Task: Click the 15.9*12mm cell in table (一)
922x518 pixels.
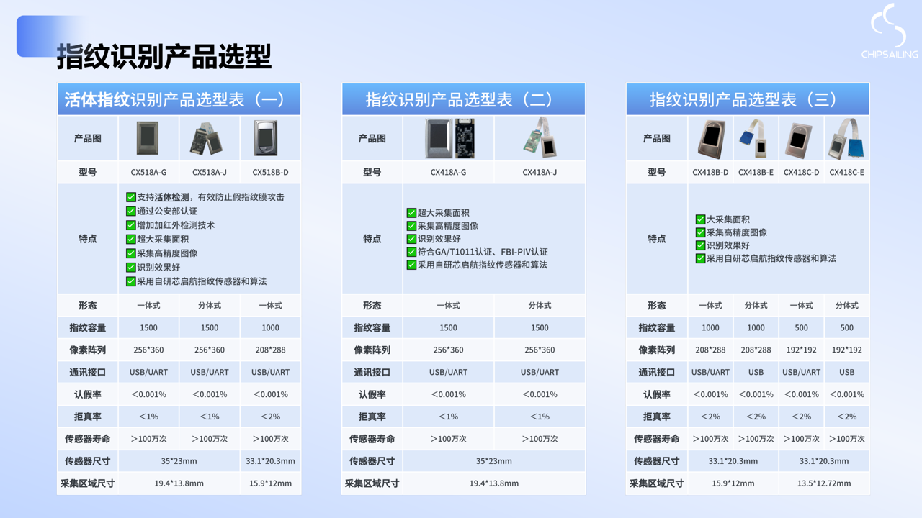Action: [x=270, y=483]
